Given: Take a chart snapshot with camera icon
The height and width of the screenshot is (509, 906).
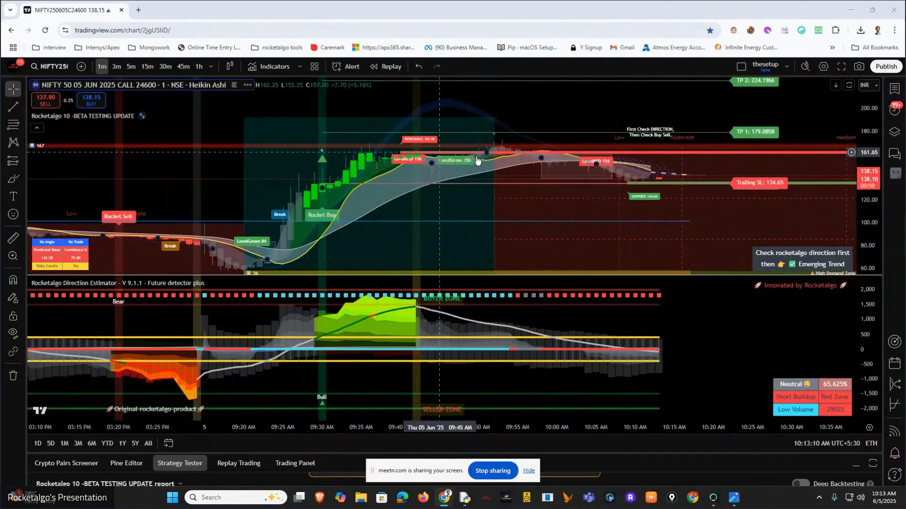Looking at the screenshot, I should pos(859,66).
